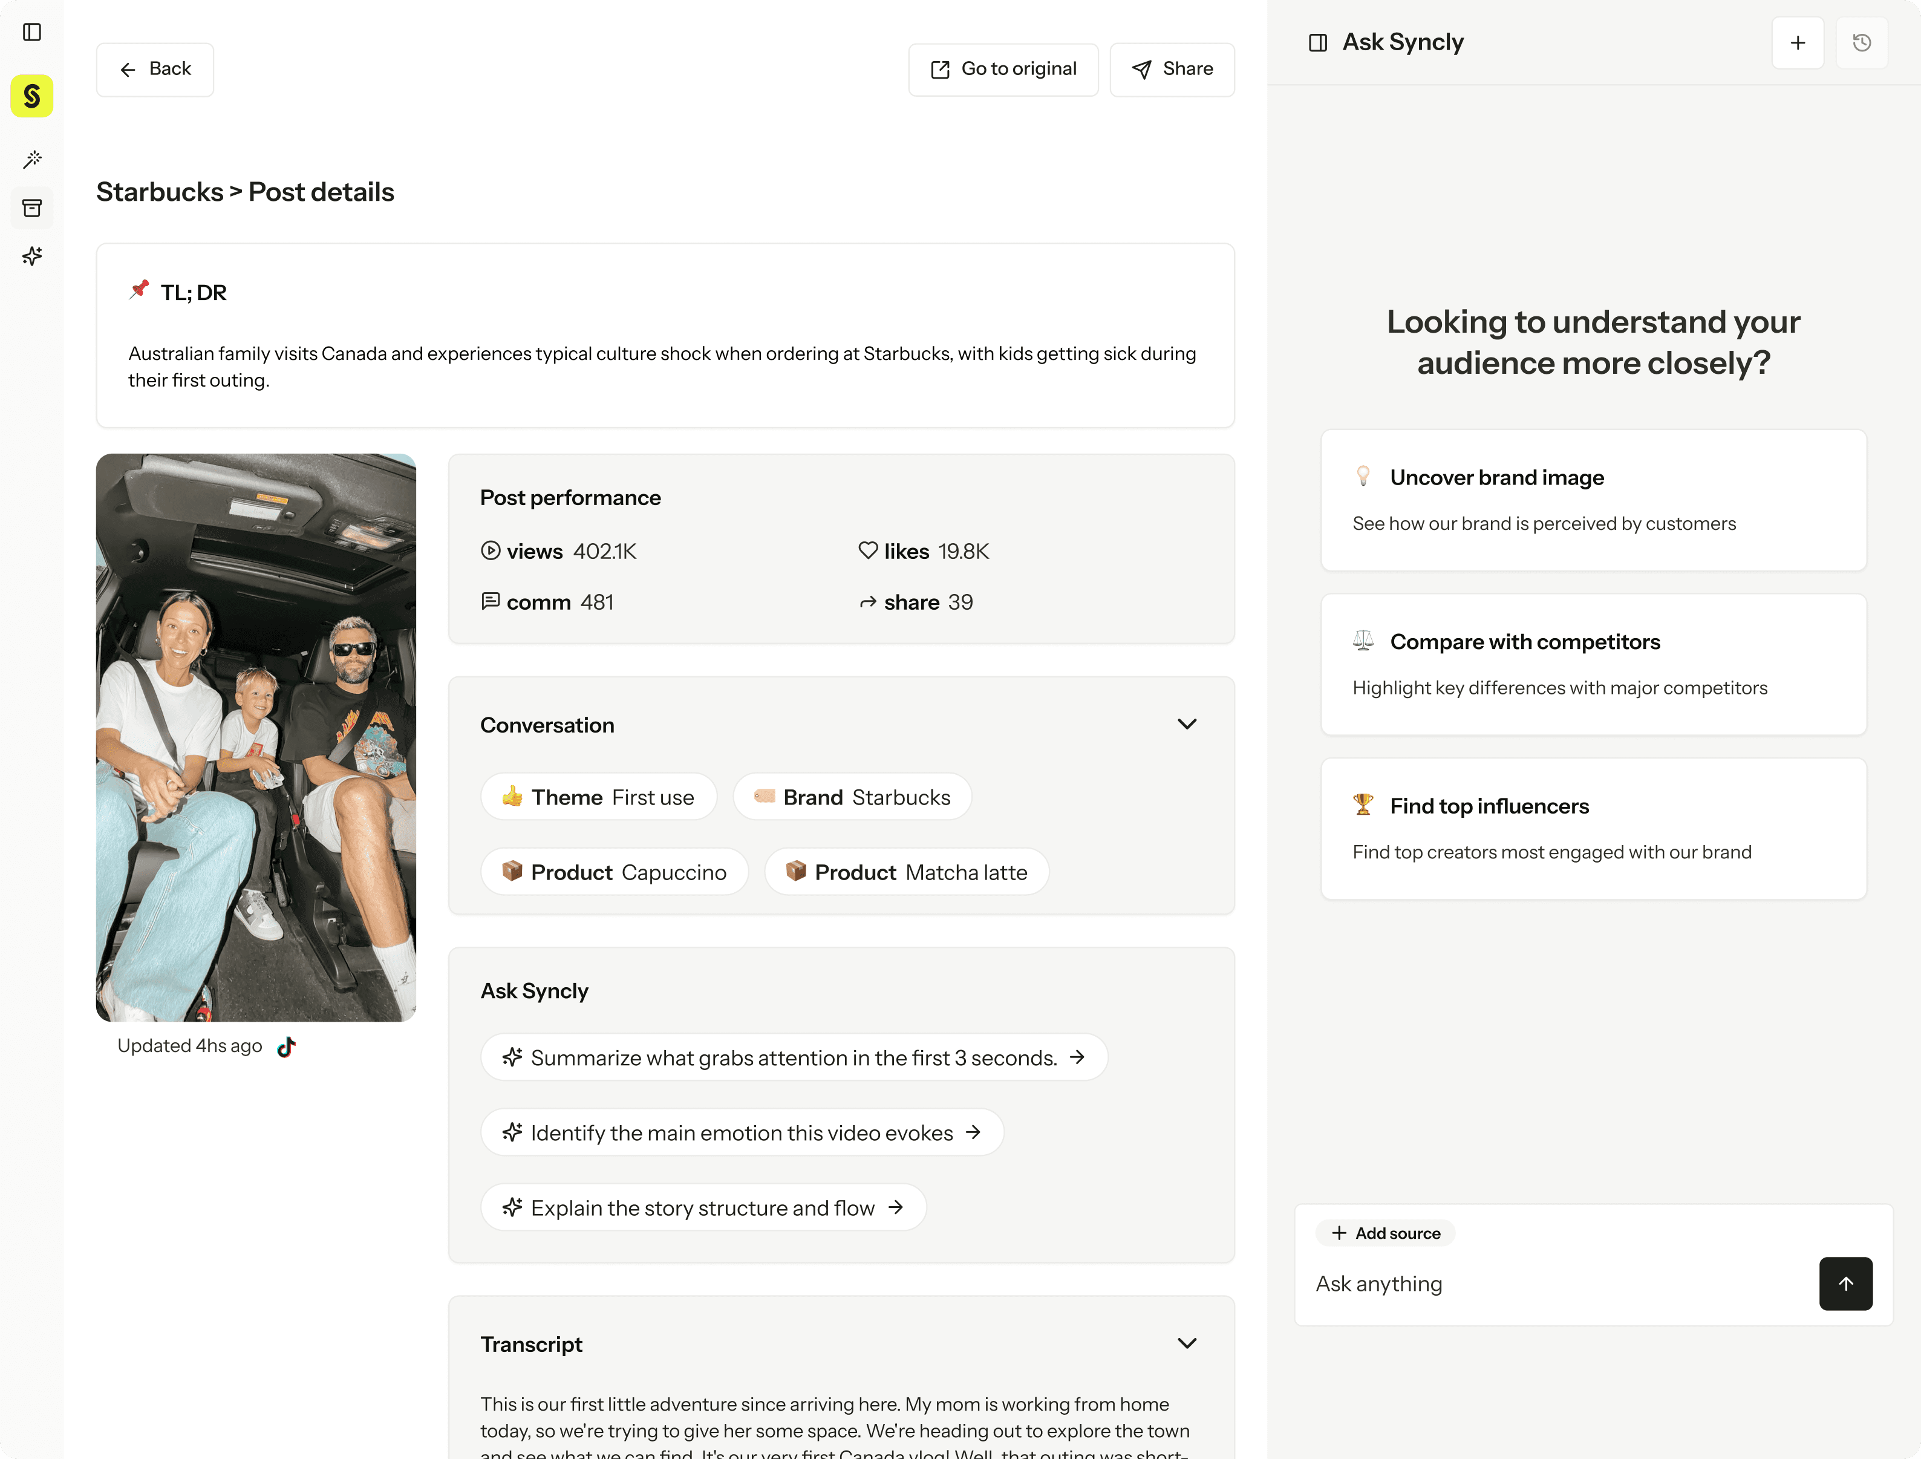Collapse the Transcript section
The height and width of the screenshot is (1459, 1921).
coord(1187,1343)
